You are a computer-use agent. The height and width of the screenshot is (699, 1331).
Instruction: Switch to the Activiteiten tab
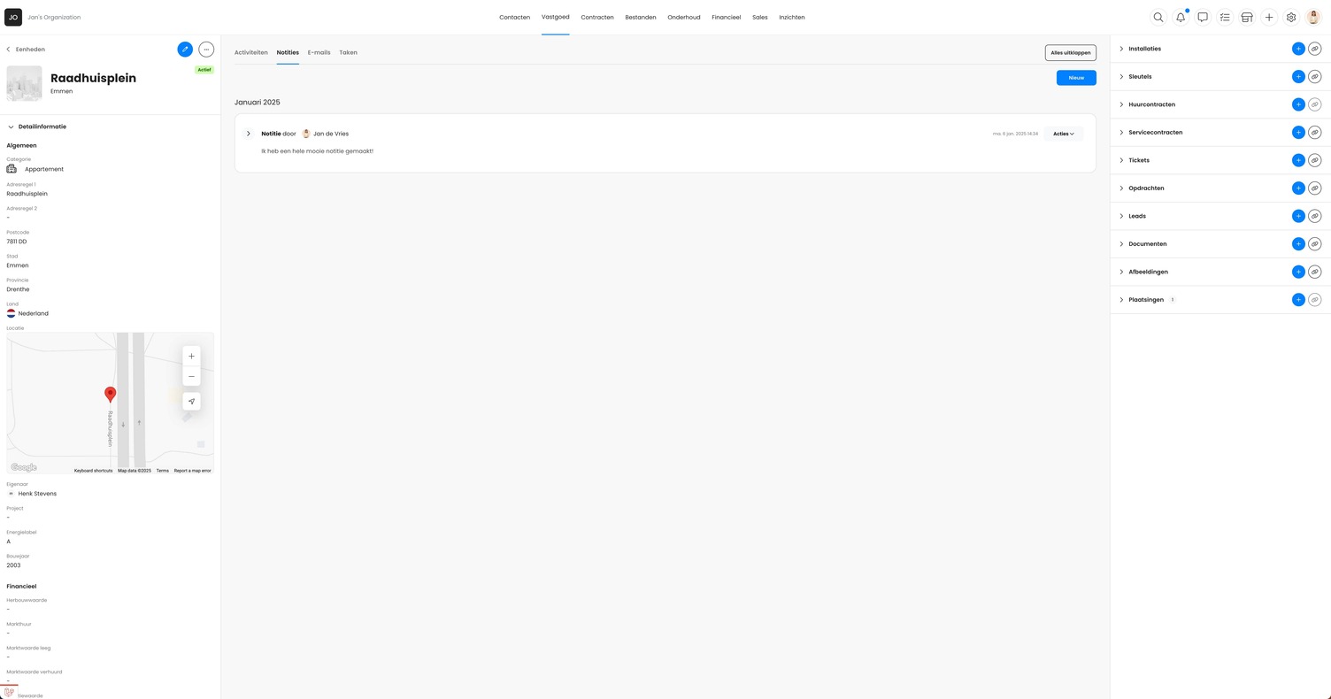pyautogui.click(x=250, y=52)
